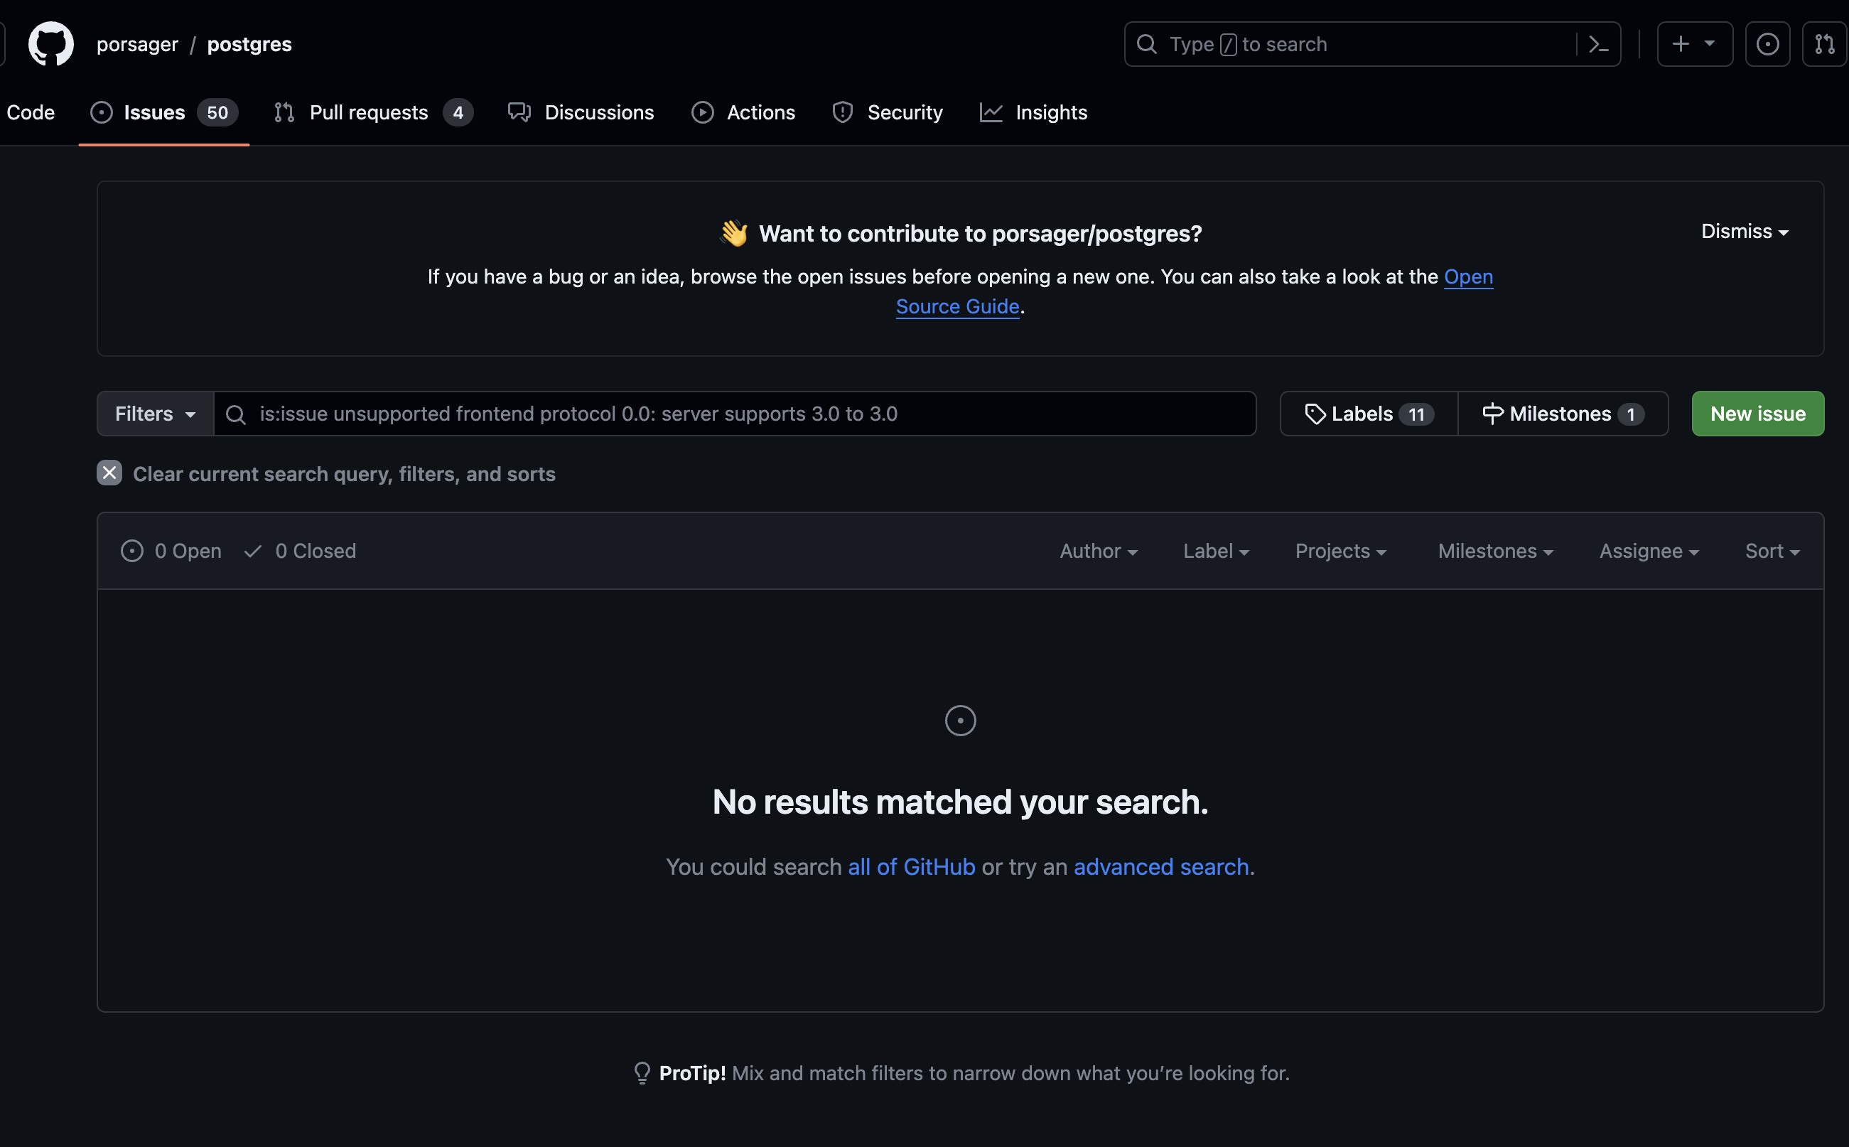Follow the Open Source Guide link
The height and width of the screenshot is (1147, 1849).
coord(957,306)
